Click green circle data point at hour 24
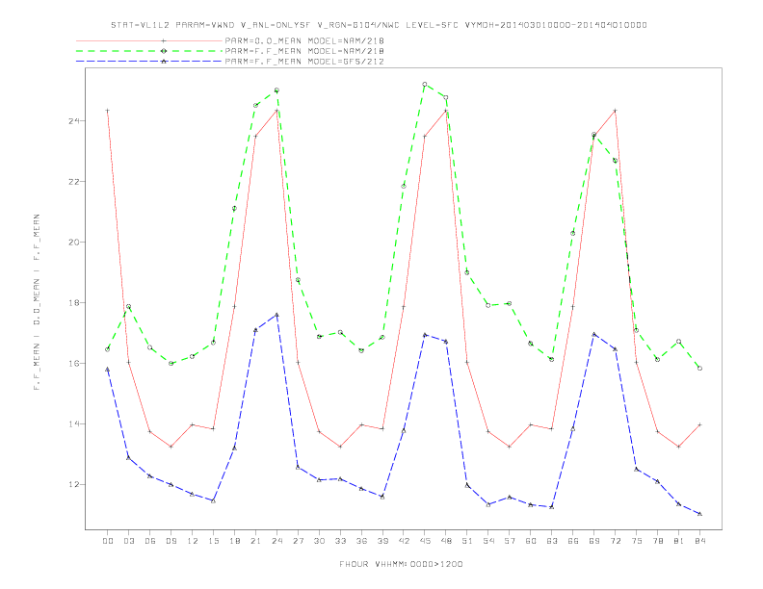This screenshot has height=589, width=763. coord(276,90)
